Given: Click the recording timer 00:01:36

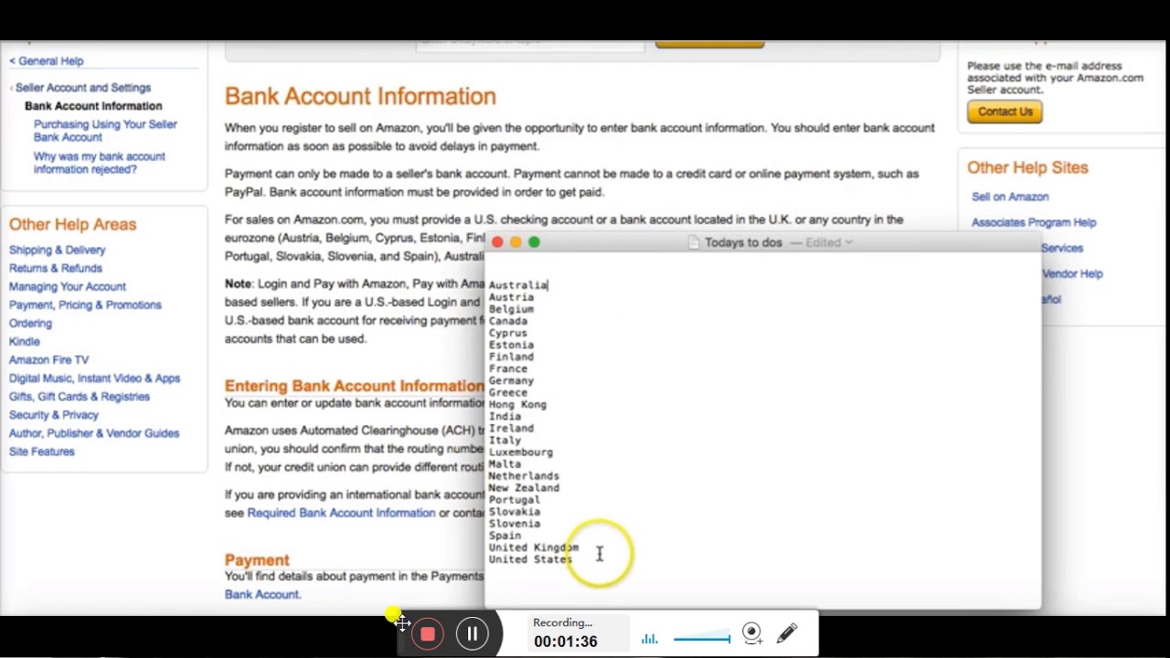Looking at the screenshot, I should (565, 642).
